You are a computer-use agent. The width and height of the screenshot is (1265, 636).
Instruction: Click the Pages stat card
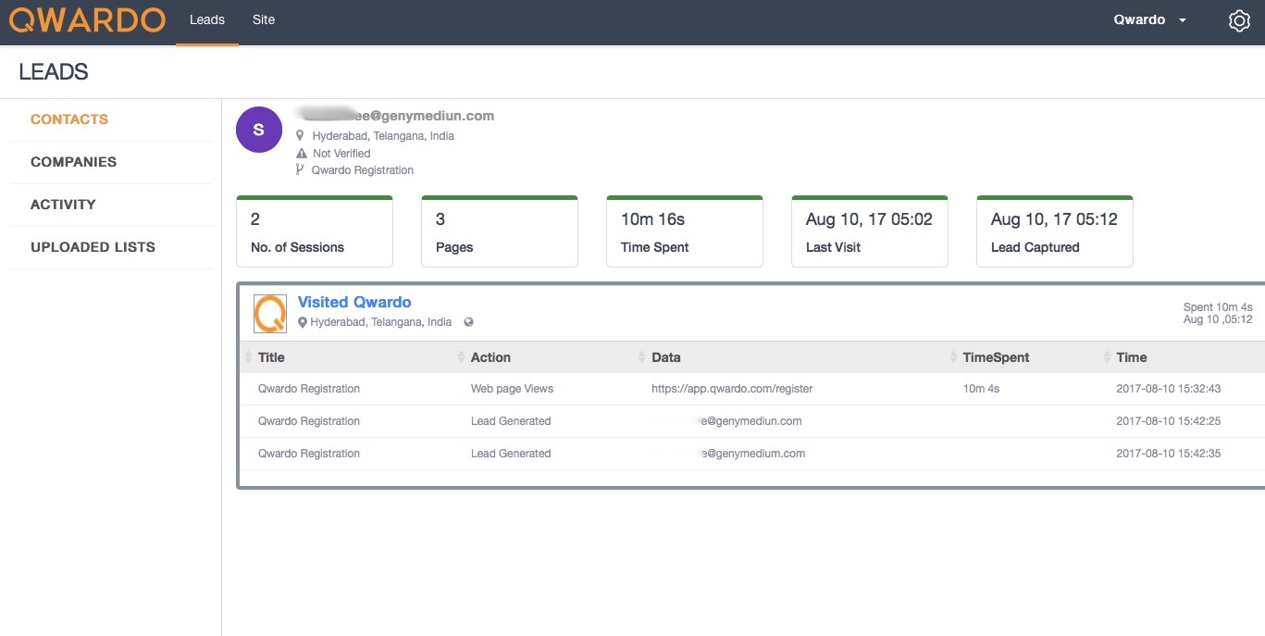pyautogui.click(x=500, y=231)
